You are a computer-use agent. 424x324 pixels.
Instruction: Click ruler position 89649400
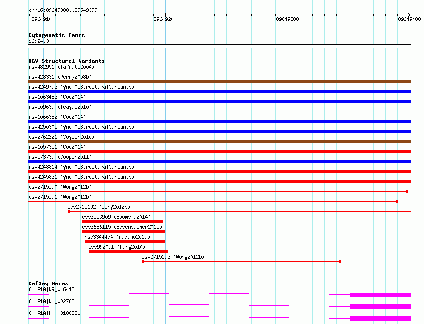(409, 19)
